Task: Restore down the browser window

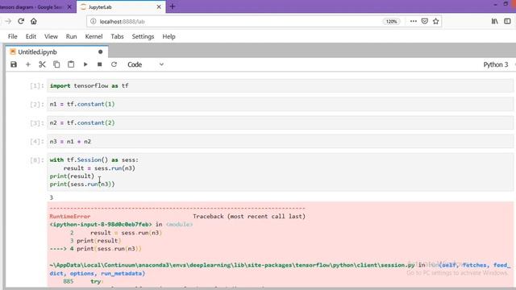Action: click(506, 4)
